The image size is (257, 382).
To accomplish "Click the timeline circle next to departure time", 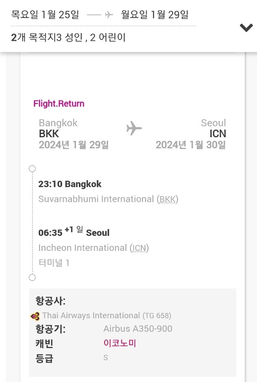I will point(32,168).
